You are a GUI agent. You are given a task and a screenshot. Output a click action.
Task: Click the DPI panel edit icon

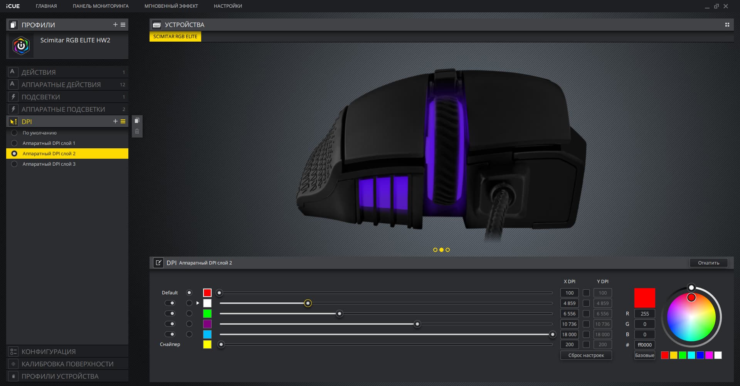click(158, 263)
